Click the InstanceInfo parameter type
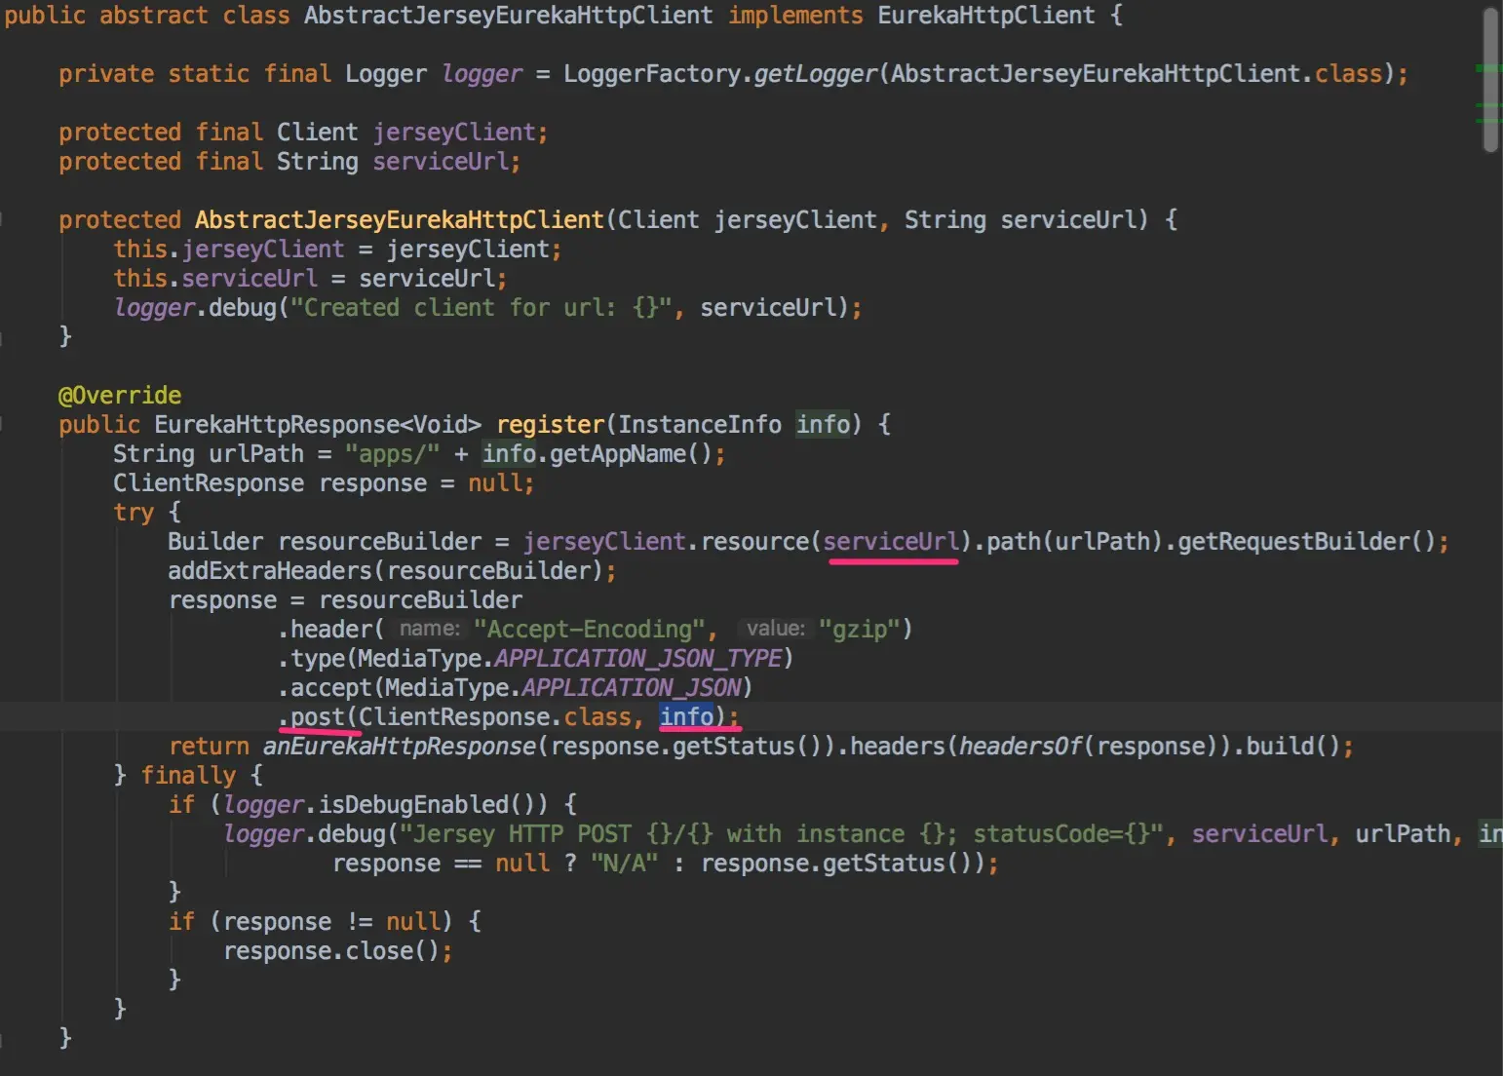 700,425
